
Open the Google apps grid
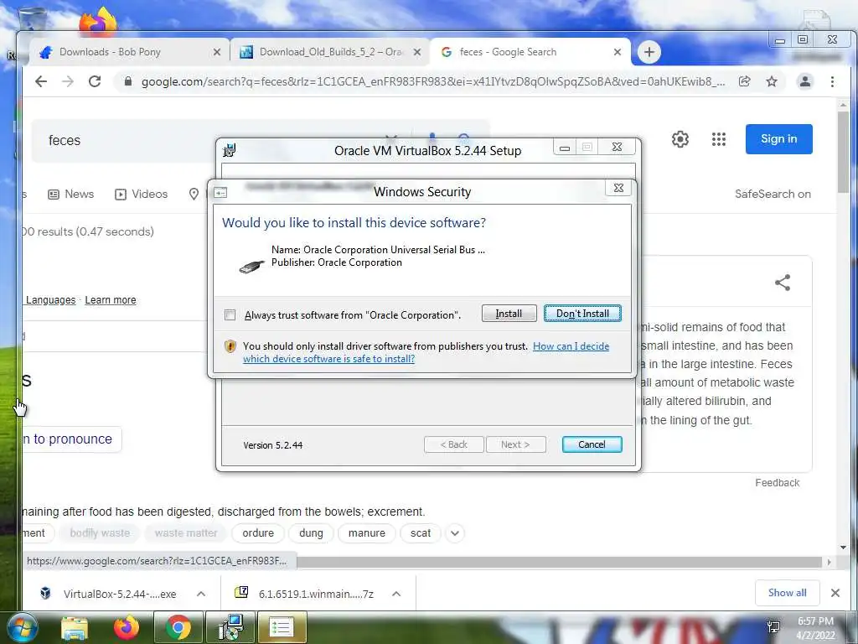[718, 139]
